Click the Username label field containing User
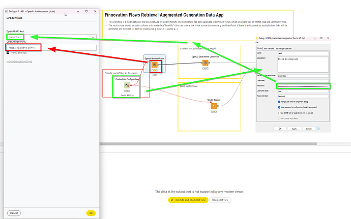 coord(303,91)
